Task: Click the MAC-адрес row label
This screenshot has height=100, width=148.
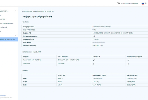Action: 27,42
